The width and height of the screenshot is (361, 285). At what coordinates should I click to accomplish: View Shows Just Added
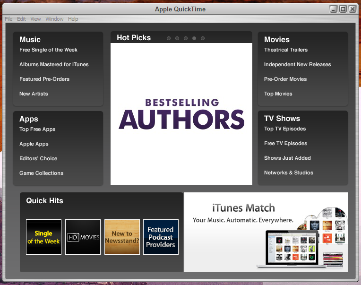pos(287,158)
